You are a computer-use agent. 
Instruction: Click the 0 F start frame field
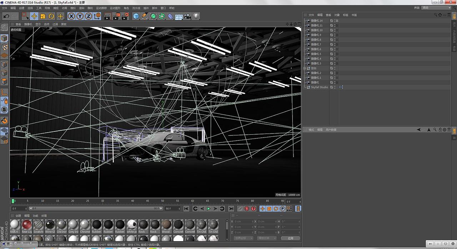click(19, 208)
